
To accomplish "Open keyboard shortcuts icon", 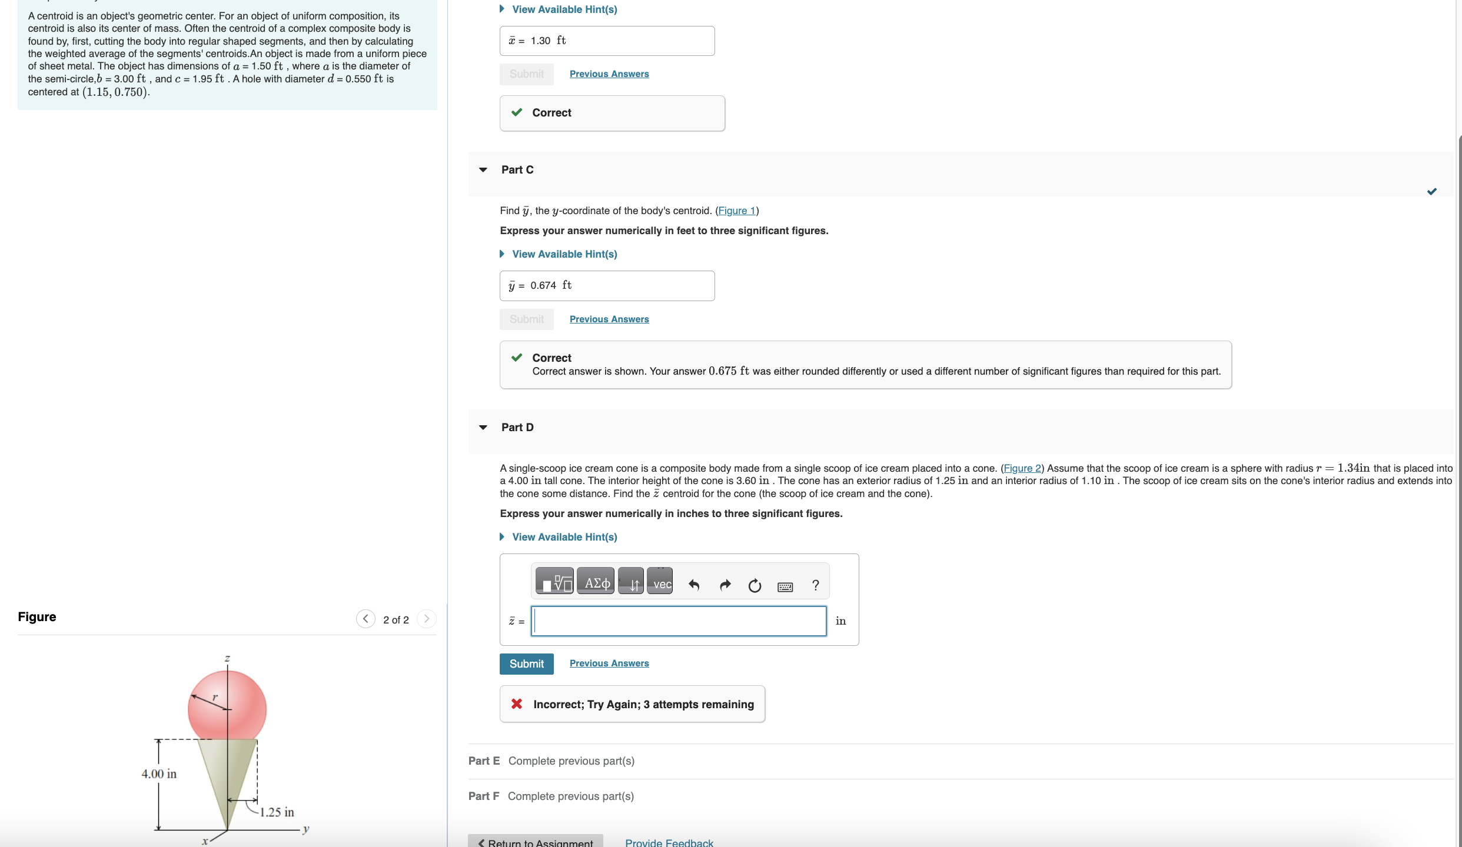I will pyautogui.click(x=785, y=586).
